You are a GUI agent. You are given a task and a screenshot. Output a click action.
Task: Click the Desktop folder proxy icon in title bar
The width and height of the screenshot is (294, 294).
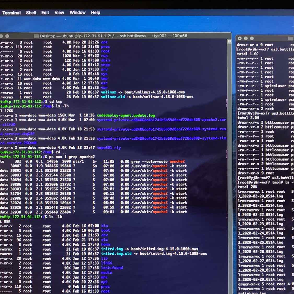click(x=36, y=36)
